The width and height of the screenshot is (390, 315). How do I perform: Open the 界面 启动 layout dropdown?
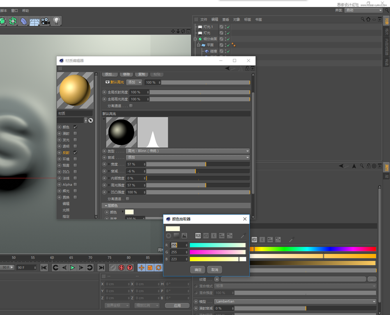[363, 10]
